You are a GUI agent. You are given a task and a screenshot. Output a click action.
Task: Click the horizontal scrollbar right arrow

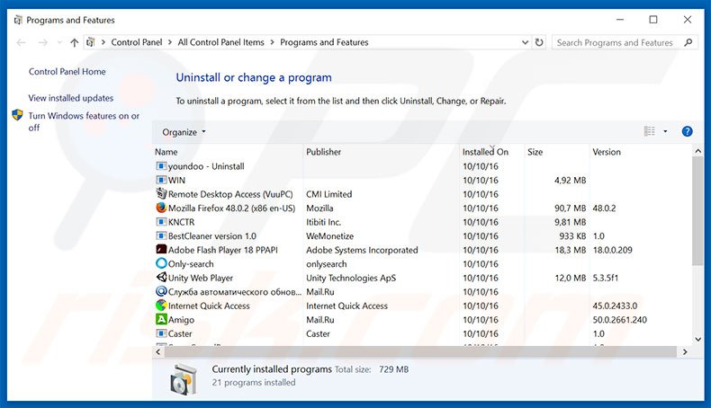pyautogui.click(x=685, y=352)
